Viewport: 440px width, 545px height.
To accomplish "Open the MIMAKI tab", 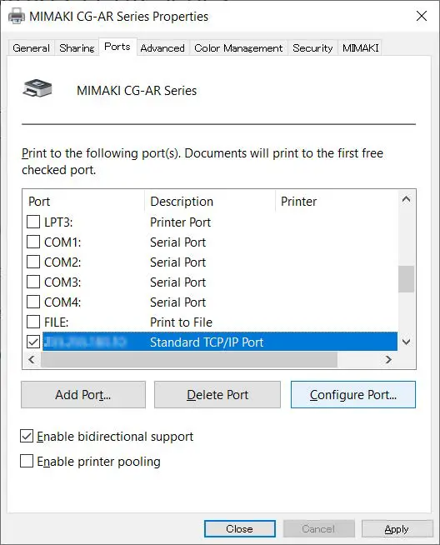I will point(360,48).
